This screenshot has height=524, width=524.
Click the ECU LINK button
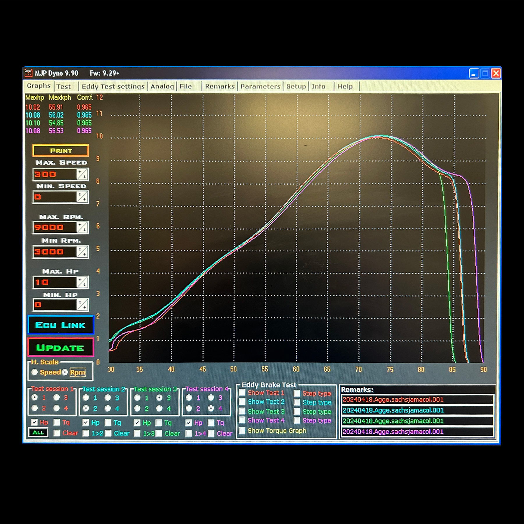pyautogui.click(x=61, y=325)
